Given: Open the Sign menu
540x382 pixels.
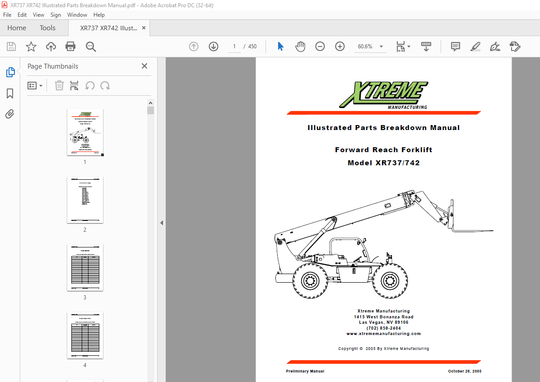Looking at the screenshot, I should tap(56, 15).
